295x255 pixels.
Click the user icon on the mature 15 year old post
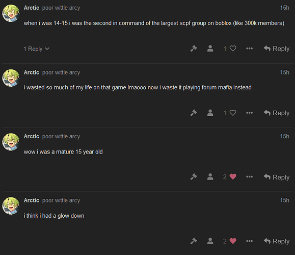[x=210, y=177]
